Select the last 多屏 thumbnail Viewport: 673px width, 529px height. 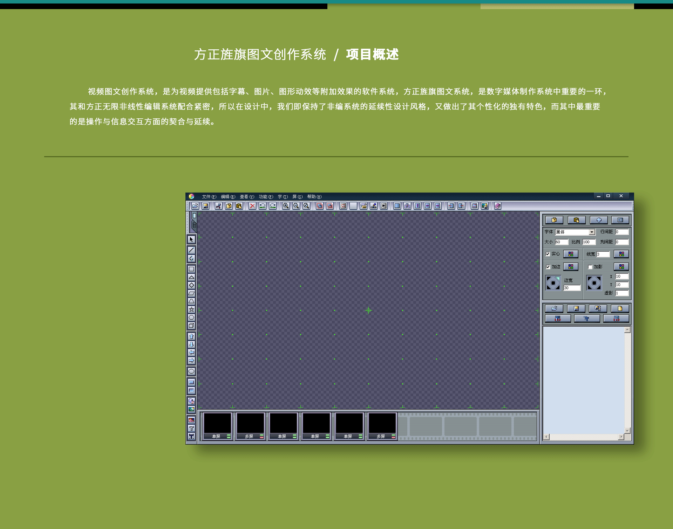click(382, 426)
